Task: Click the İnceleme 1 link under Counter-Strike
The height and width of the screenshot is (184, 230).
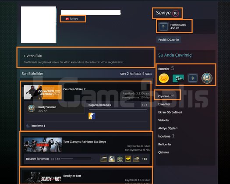Action: (38, 126)
